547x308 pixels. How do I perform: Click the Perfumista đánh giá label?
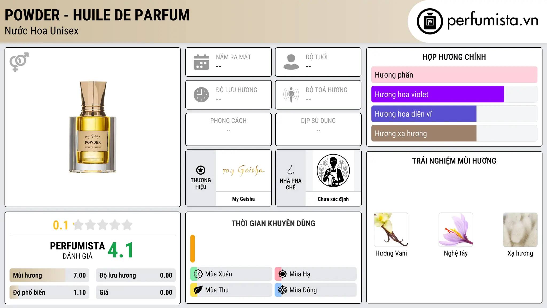click(77, 250)
